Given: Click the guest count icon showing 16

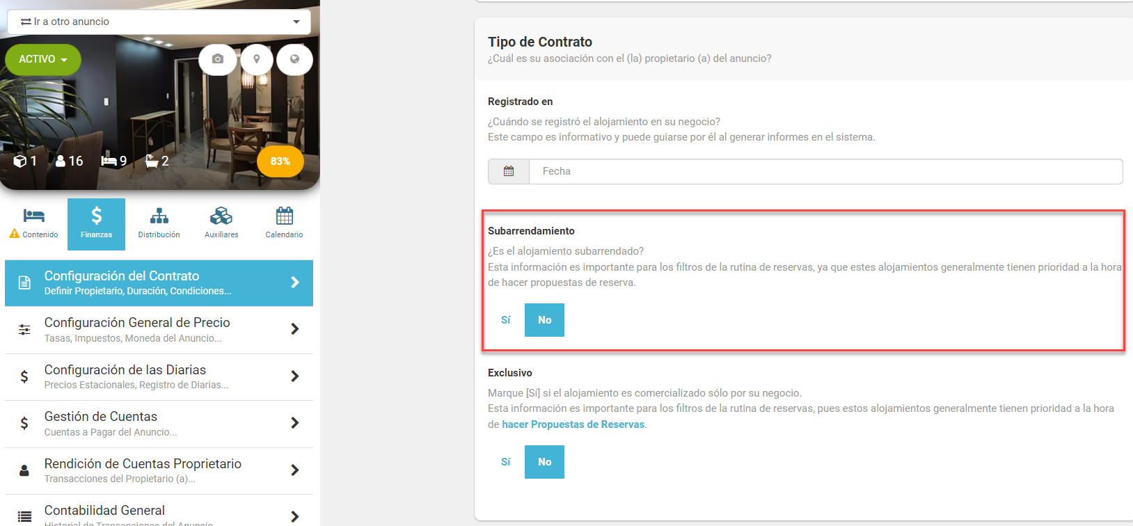Looking at the screenshot, I should tap(61, 161).
